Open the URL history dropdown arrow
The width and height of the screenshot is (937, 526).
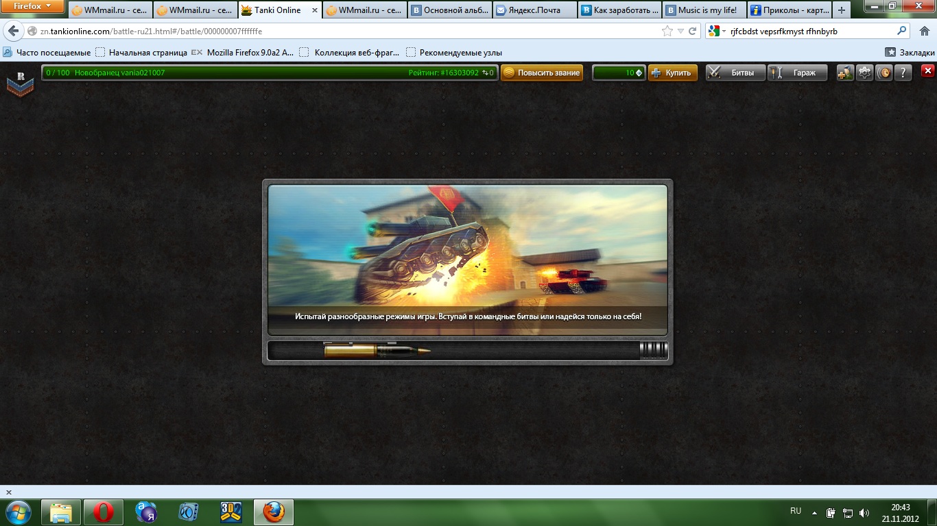click(680, 32)
